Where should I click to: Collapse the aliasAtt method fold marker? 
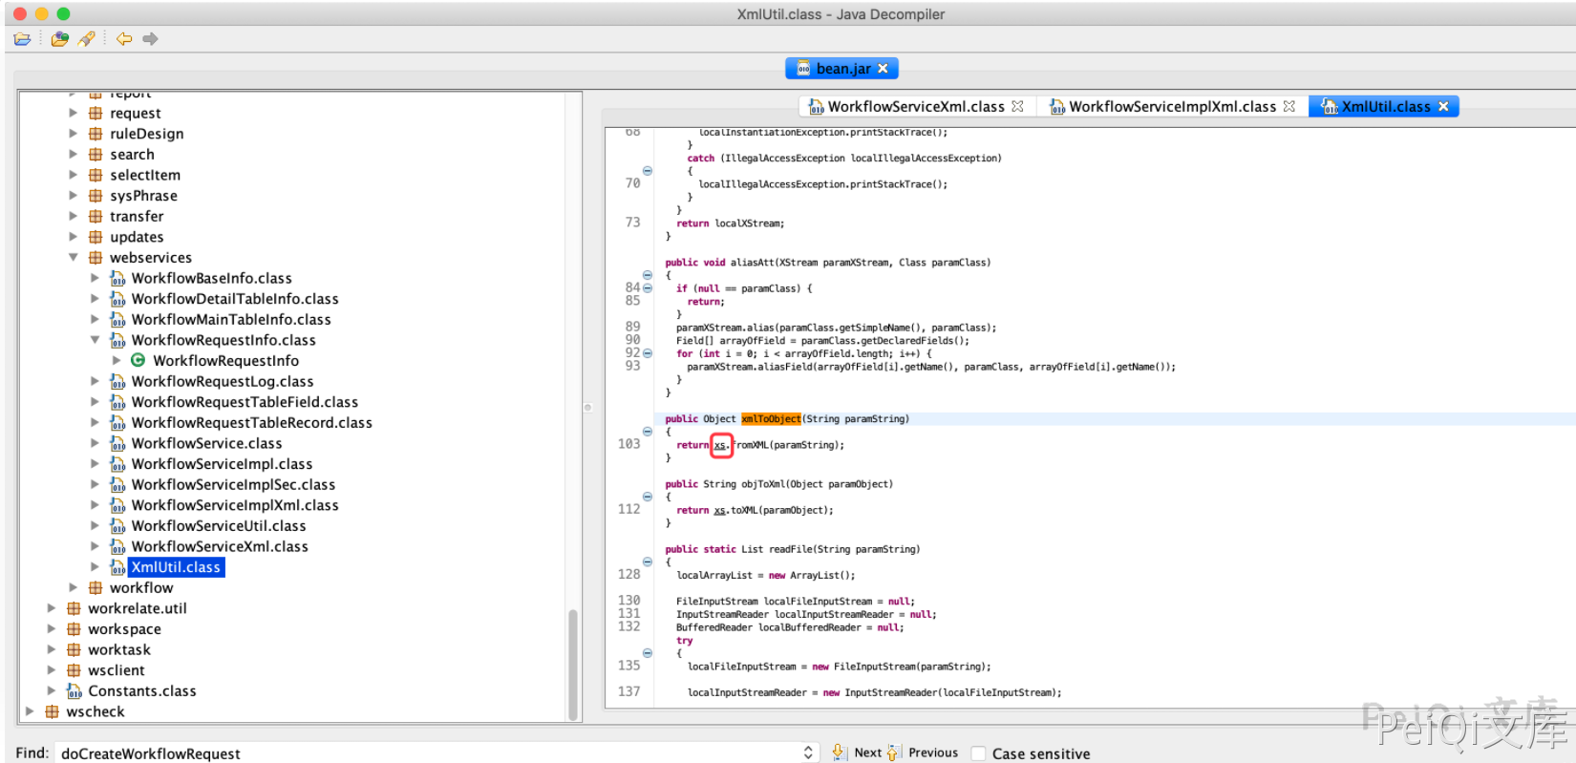coord(648,275)
